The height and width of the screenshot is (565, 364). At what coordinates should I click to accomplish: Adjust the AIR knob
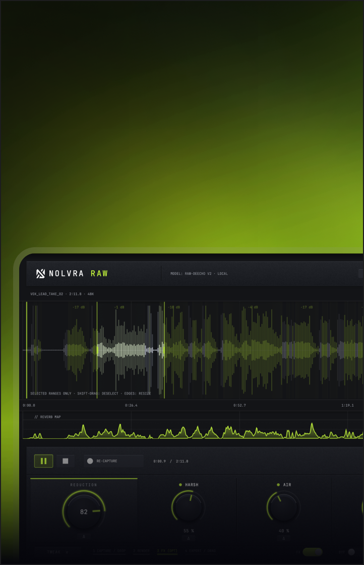pos(283,506)
